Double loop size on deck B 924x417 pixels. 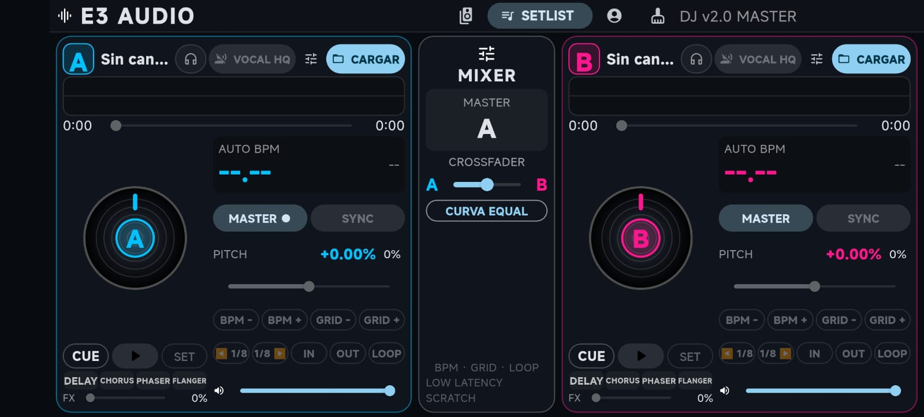point(776,353)
